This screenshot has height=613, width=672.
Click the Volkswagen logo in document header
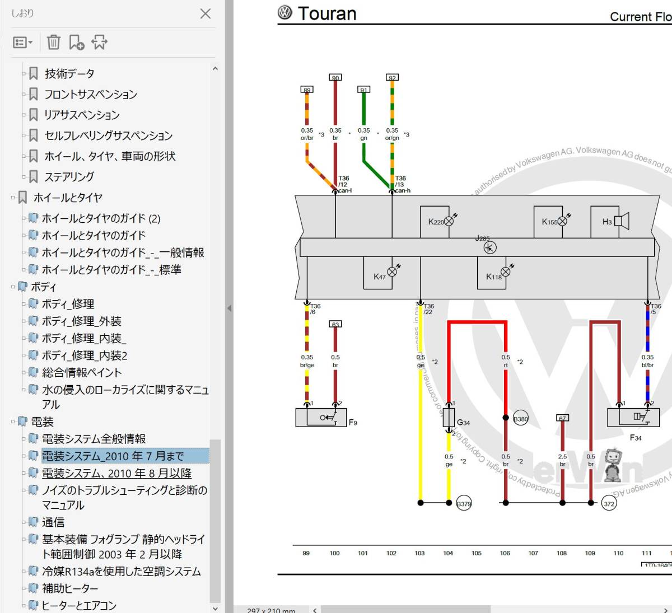tap(285, 13)
